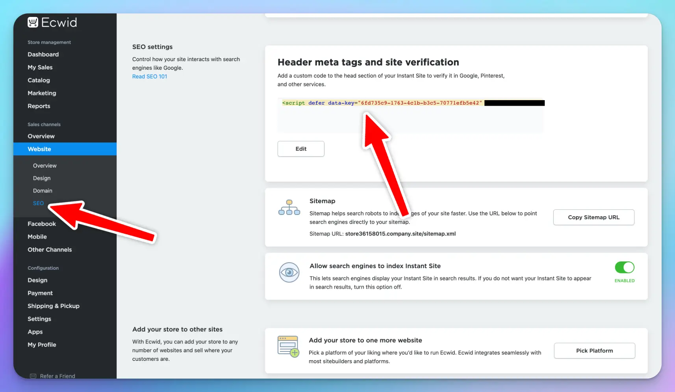Click the Edit button under the meta tag code

click(x=300, y=149)
